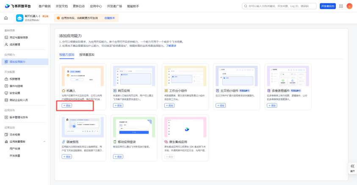The width and height of the screenshot is (357, 185).
Task: Click the 开发者后台 button
Action: (x=328, y=6)
